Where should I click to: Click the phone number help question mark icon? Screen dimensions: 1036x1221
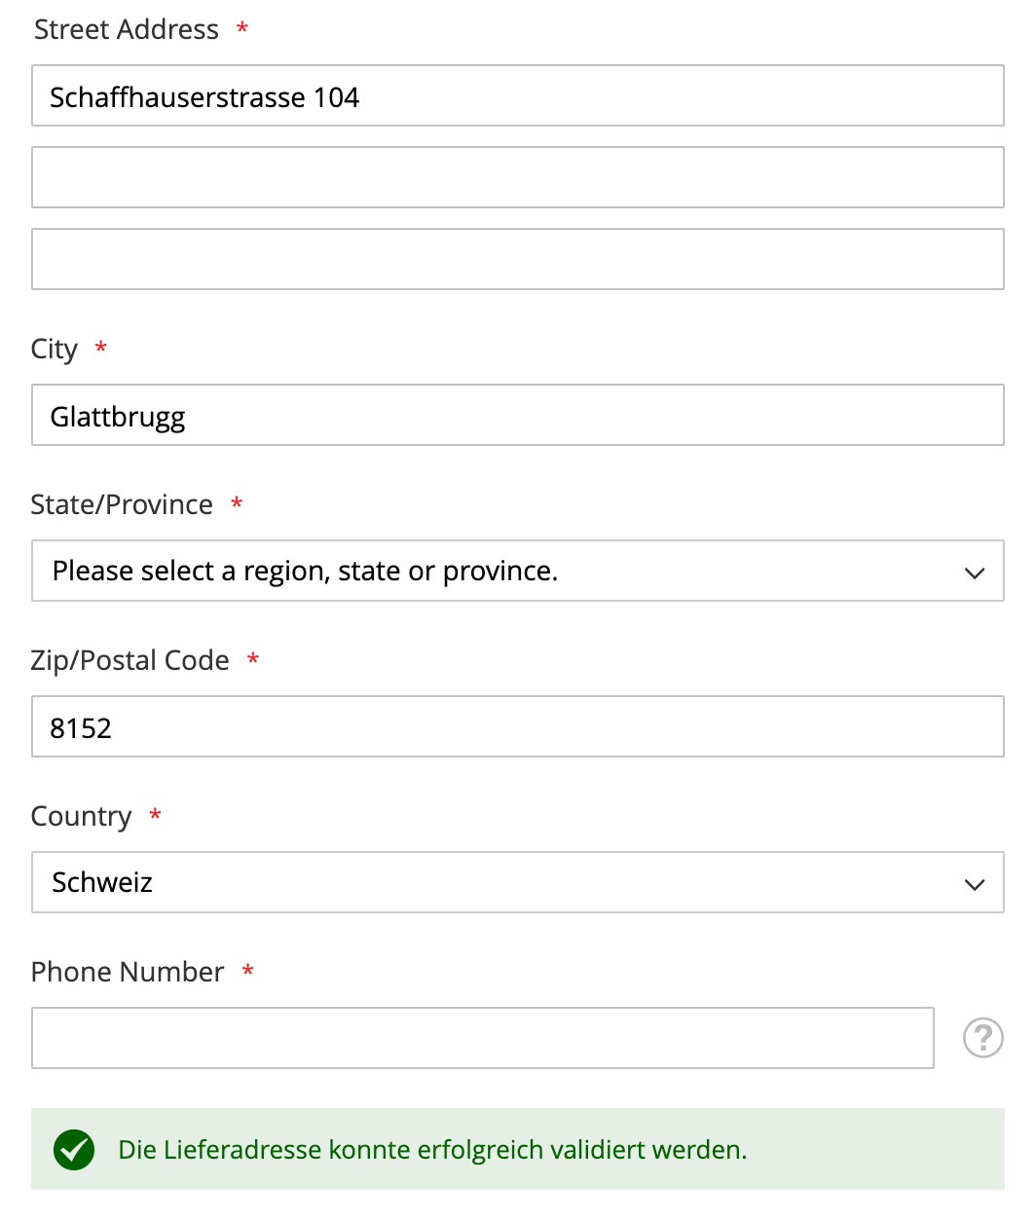[x=983, y=1038]
